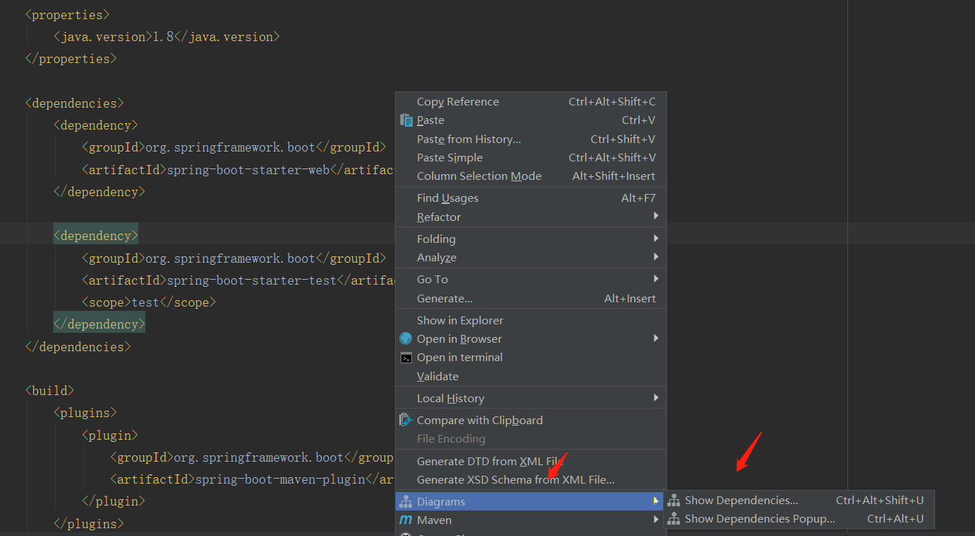
Task: Select Paste from History...
Action: (x=530, y=139)
